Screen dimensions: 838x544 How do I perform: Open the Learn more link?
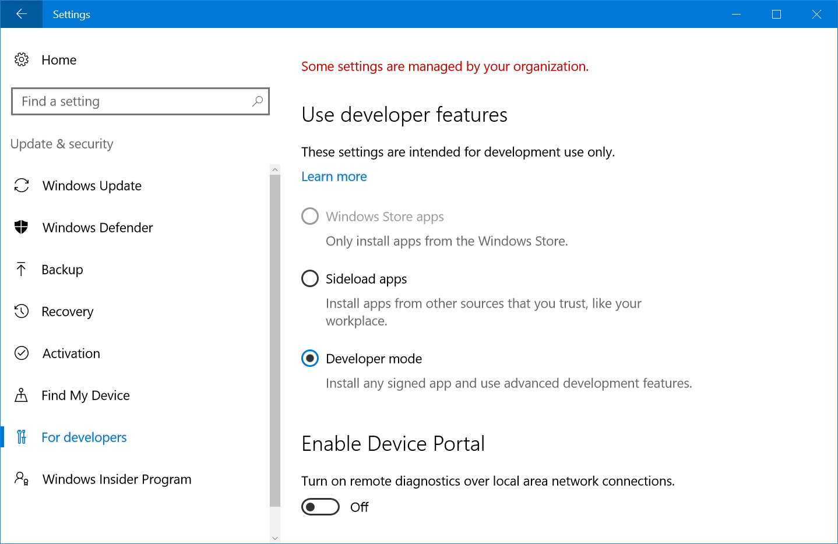pyautogui.click(x=334, y=176)
